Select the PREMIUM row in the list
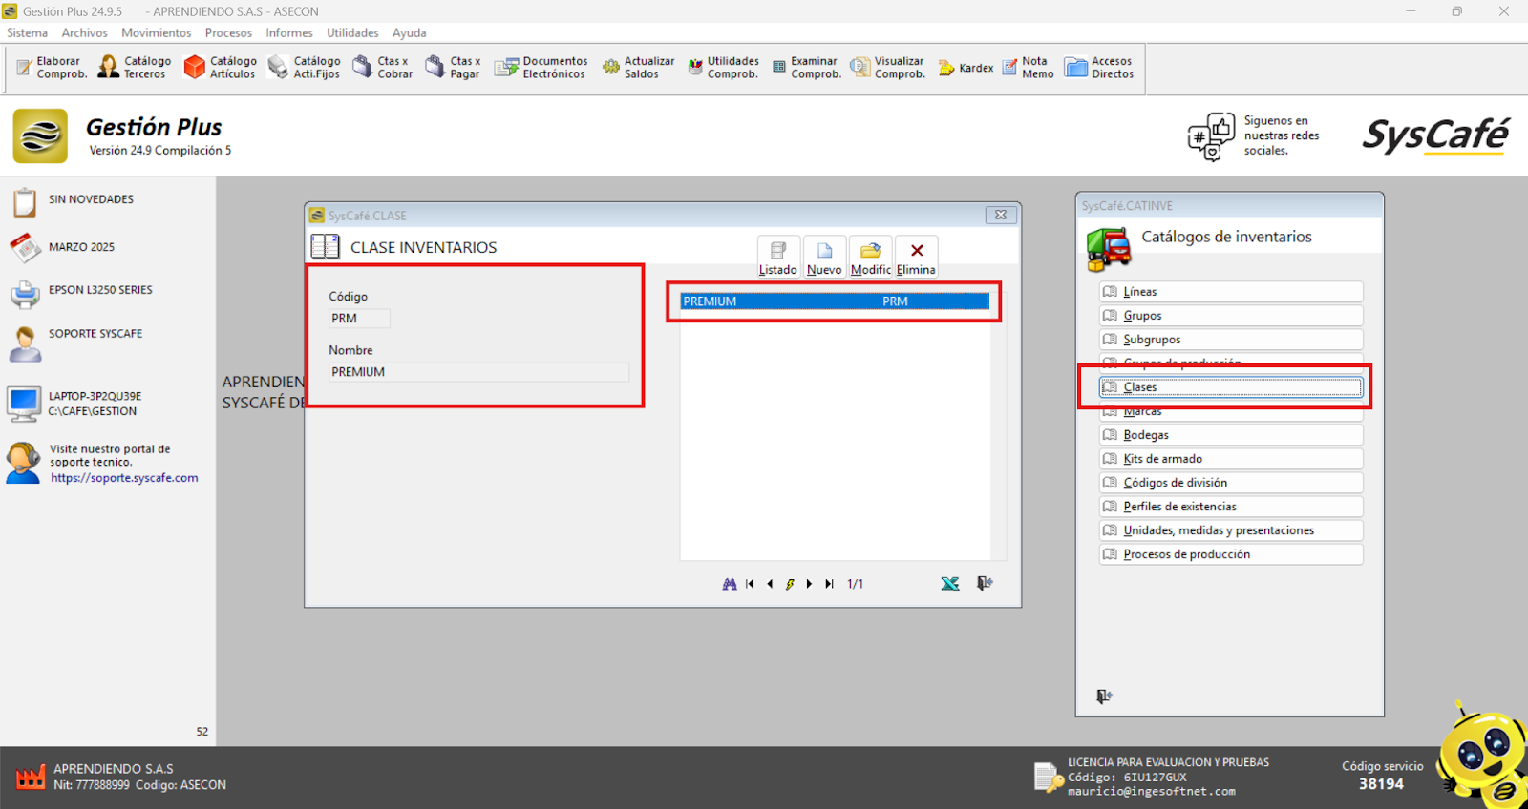Screen dimensions: 1528x809 (x=833, y=301)
